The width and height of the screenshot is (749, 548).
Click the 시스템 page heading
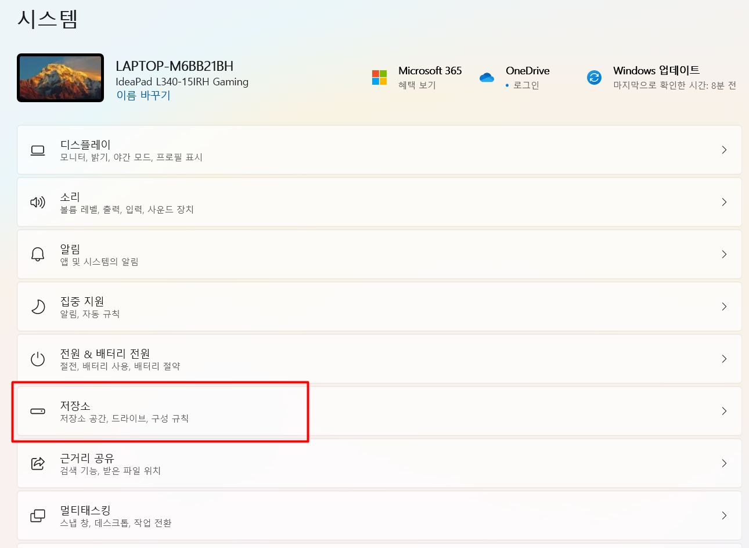48,19
